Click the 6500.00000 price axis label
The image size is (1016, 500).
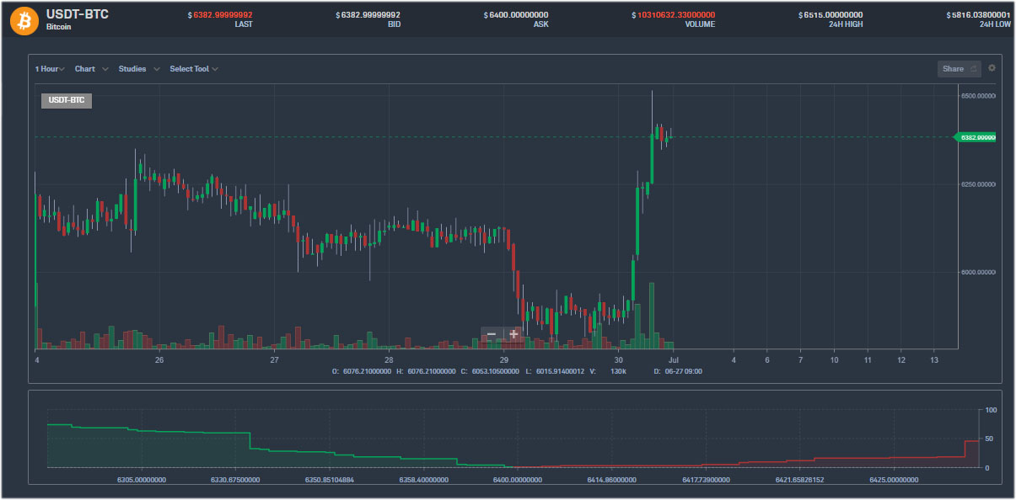[979, 96]
